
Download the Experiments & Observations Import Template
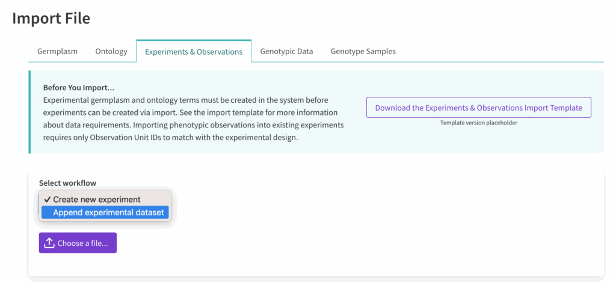click(x=478, y=108)
